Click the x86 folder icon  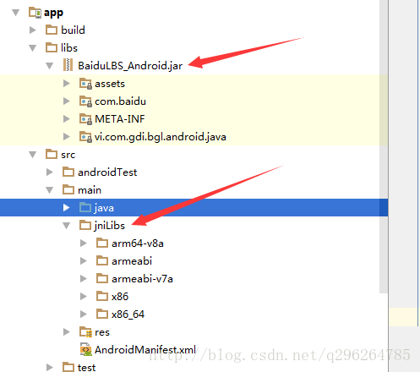(102, 296)
